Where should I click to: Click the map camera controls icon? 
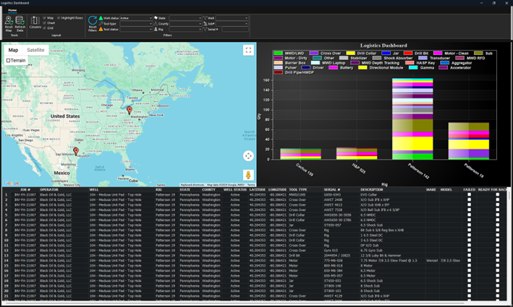pyautogui.click(x=248, y=155)
